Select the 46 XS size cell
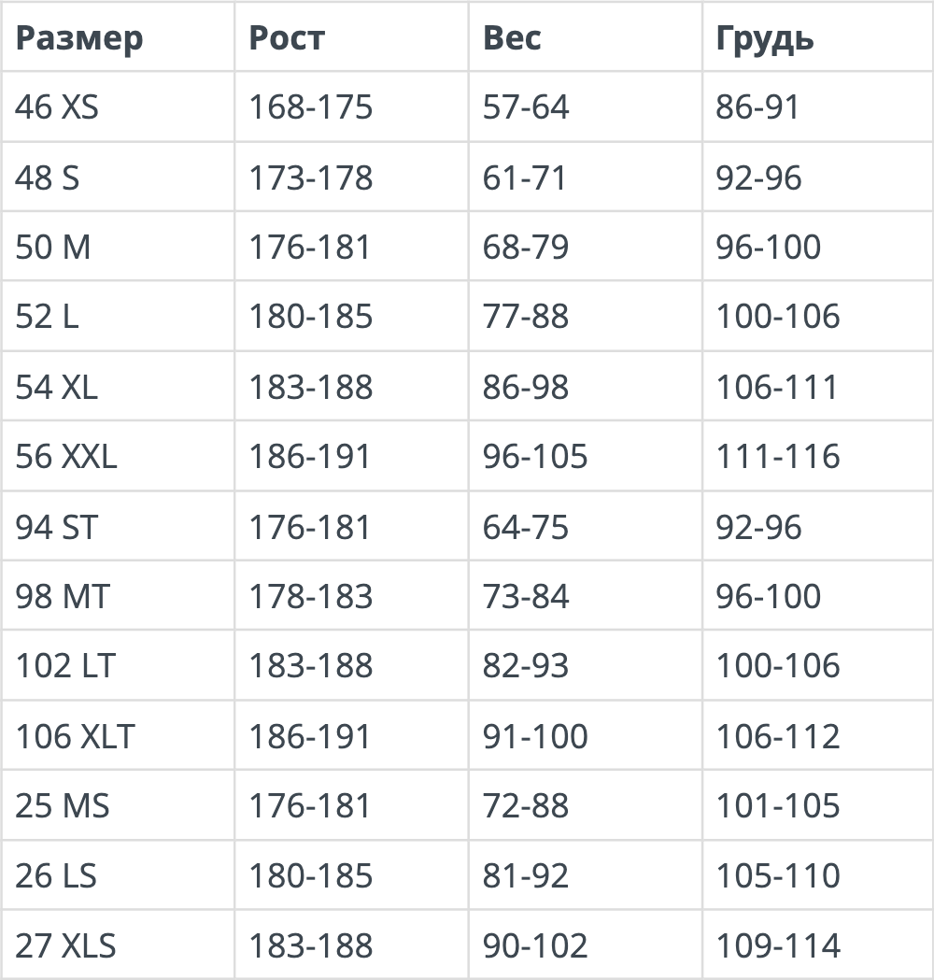The image size is (934, 980). pyautogui.click(x=57, y=107)
